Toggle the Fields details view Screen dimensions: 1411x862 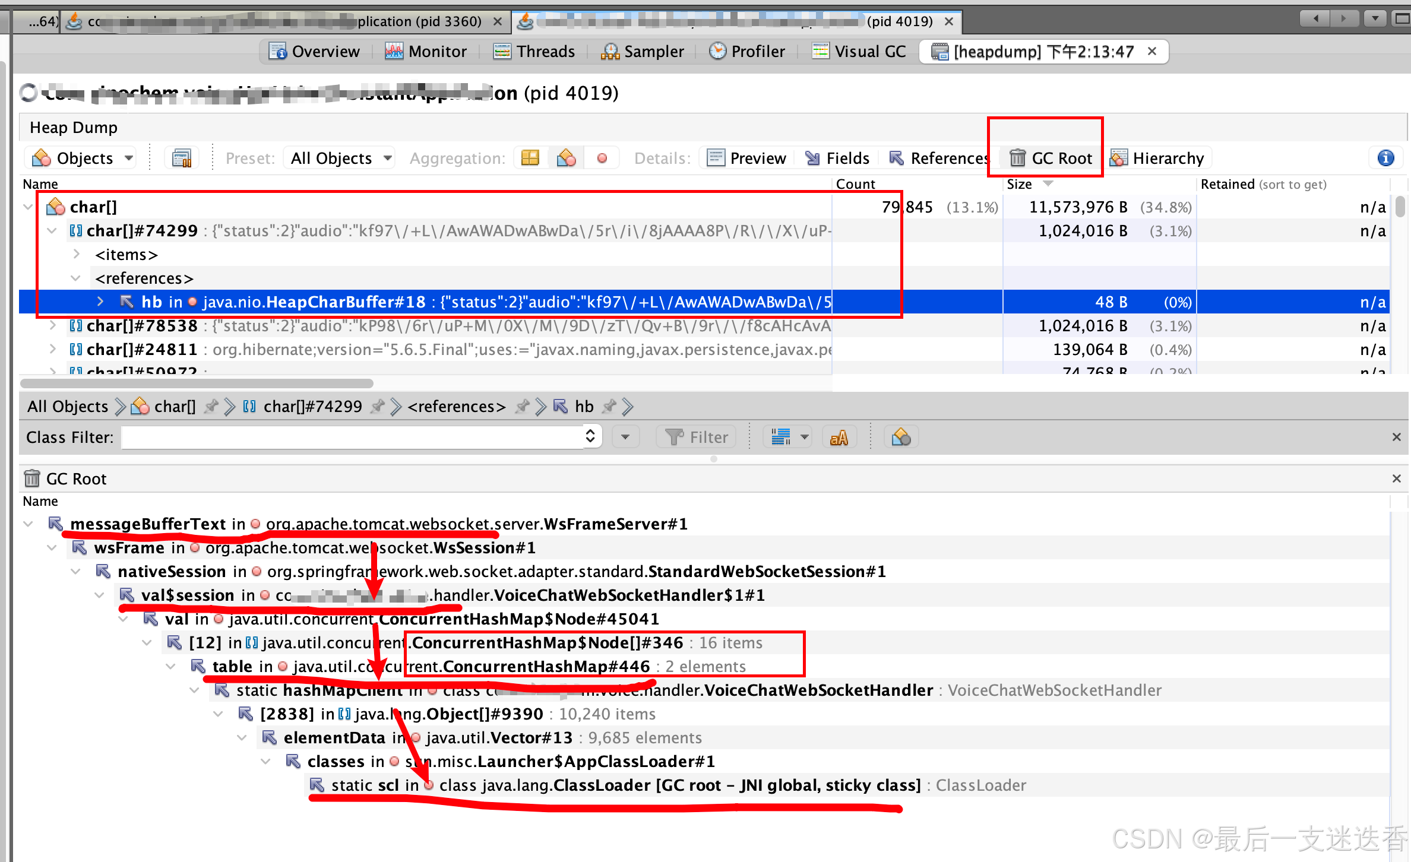tap(837, 158)
